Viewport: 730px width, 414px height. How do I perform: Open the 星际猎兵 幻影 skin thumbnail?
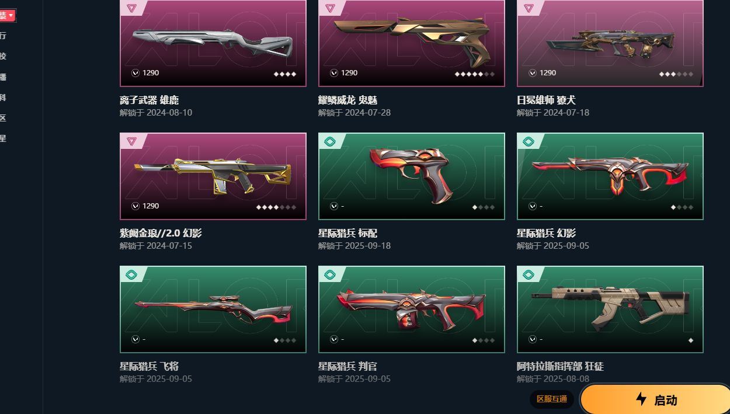[610, 176]
